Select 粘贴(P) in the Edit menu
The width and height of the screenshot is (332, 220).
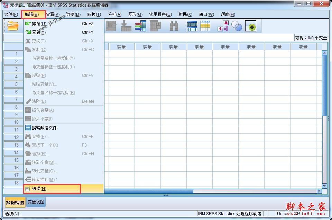[64, 76]
